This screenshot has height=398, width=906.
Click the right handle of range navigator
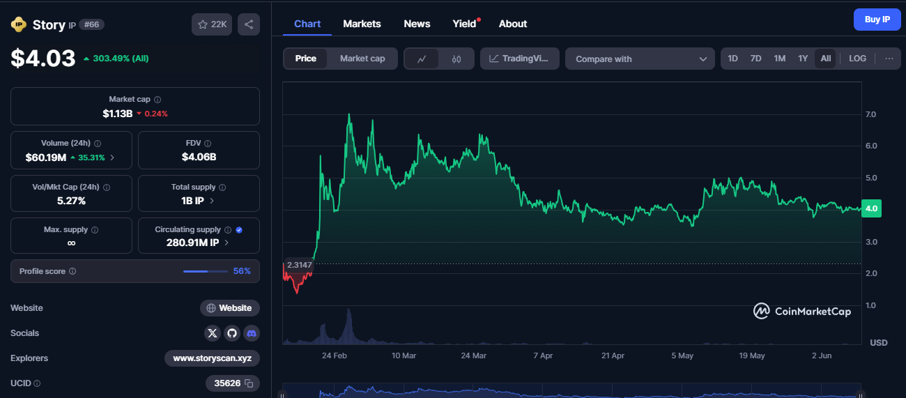click(x=861, y=395)
